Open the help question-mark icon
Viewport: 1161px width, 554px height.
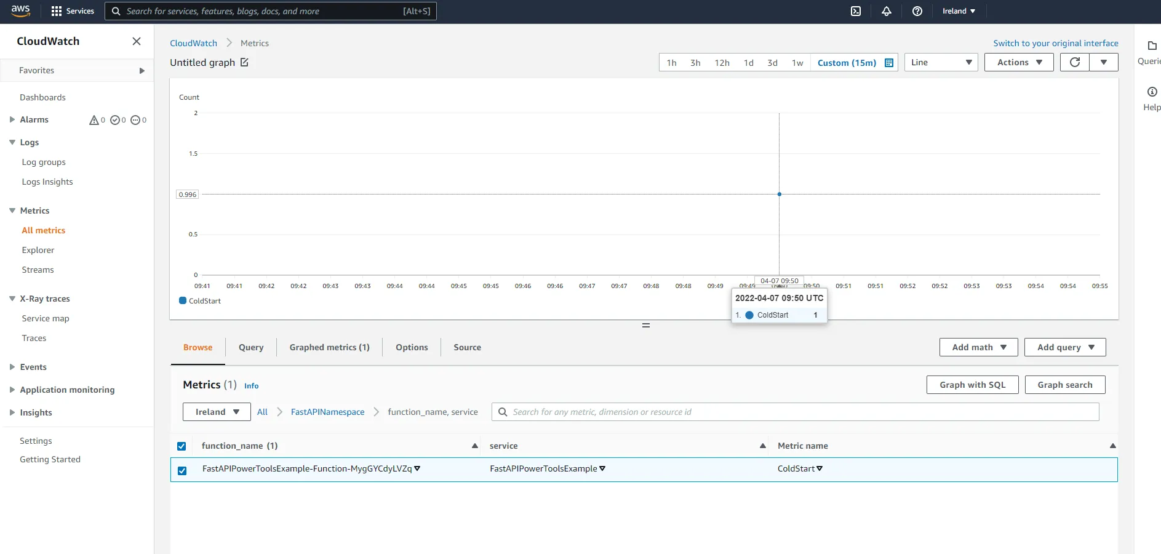[917, 10]
